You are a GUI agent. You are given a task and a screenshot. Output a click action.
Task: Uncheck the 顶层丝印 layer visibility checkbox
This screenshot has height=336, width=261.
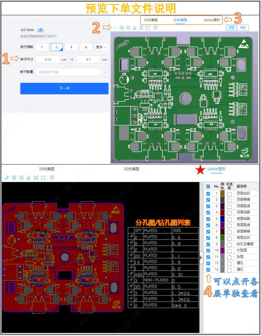[x=208, y=194]
